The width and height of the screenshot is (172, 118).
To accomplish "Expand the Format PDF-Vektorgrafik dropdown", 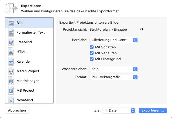I will 113,77.
